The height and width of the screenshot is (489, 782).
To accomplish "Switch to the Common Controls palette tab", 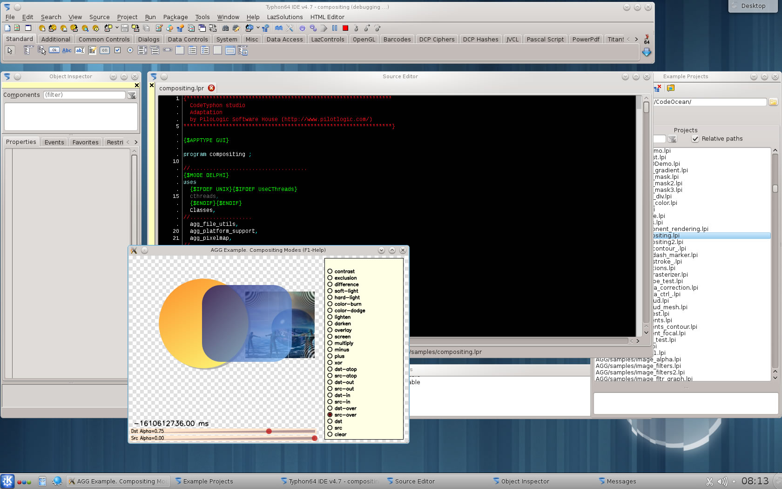I will point(104,40).
